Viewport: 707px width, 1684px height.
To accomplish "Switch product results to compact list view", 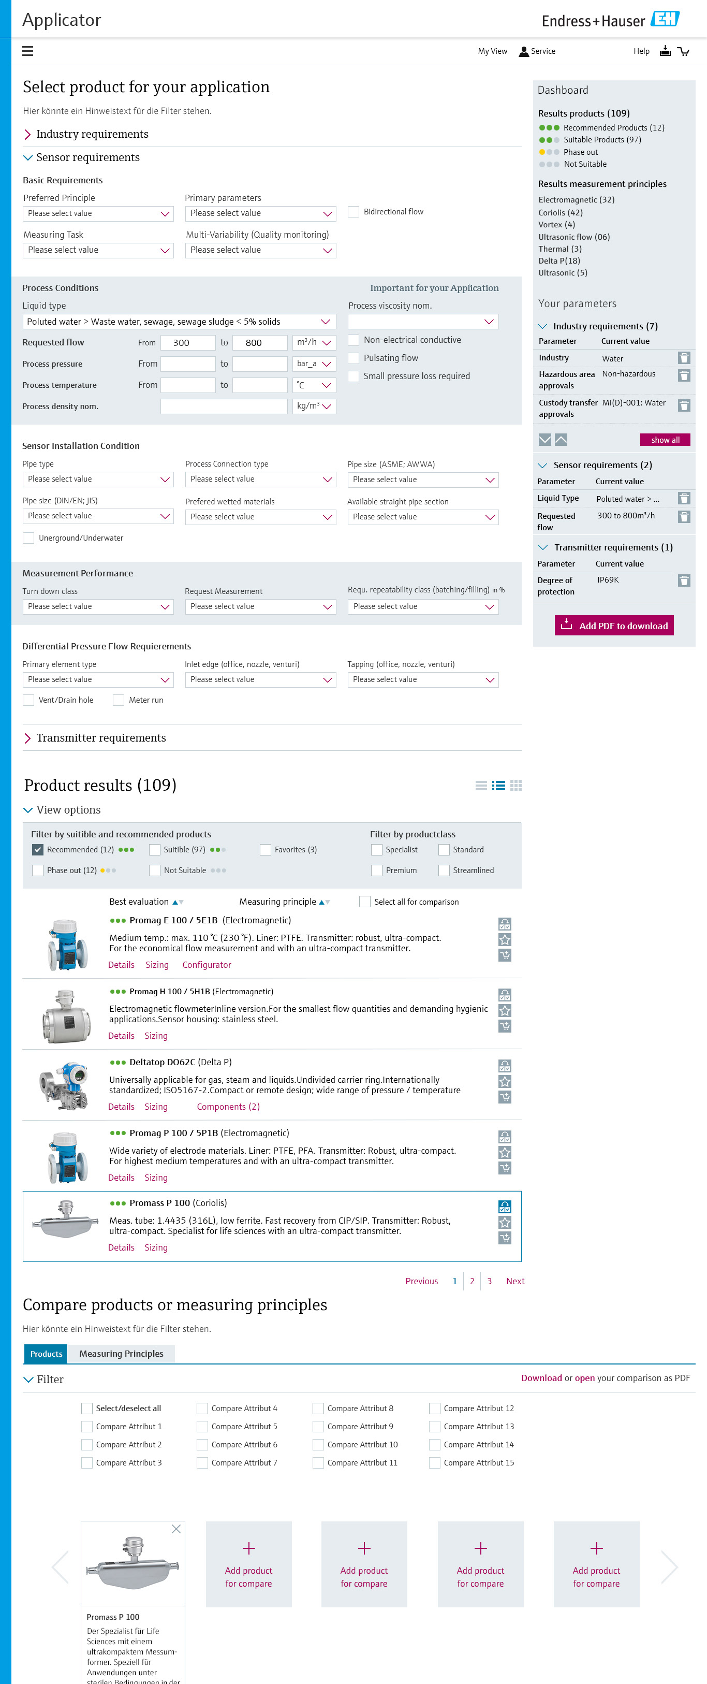I will (481, 786).
